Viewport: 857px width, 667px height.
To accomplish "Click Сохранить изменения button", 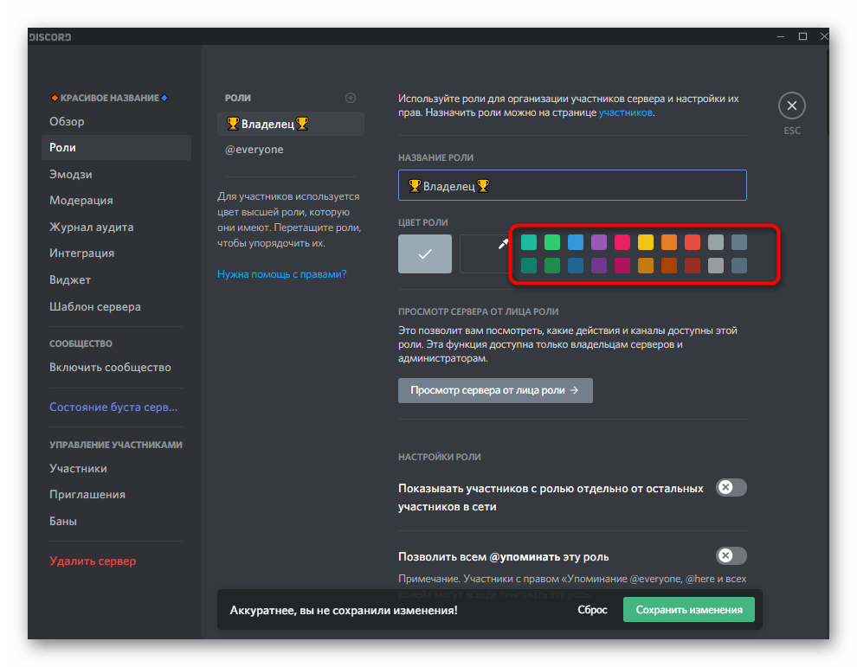I will (689, 610).
